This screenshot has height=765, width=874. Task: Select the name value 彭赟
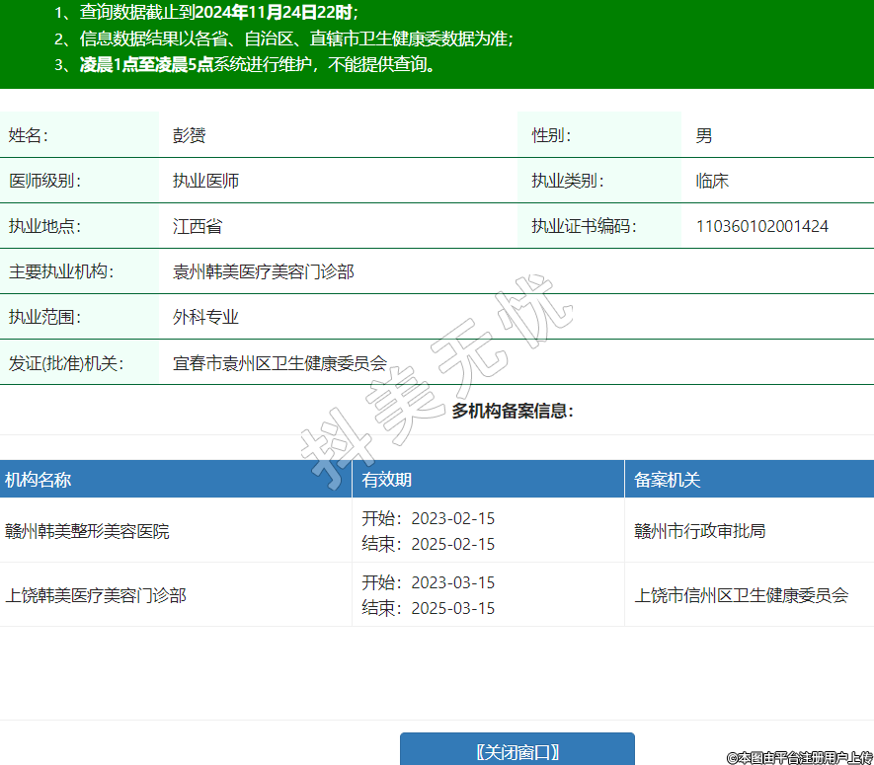coord(189,136)
